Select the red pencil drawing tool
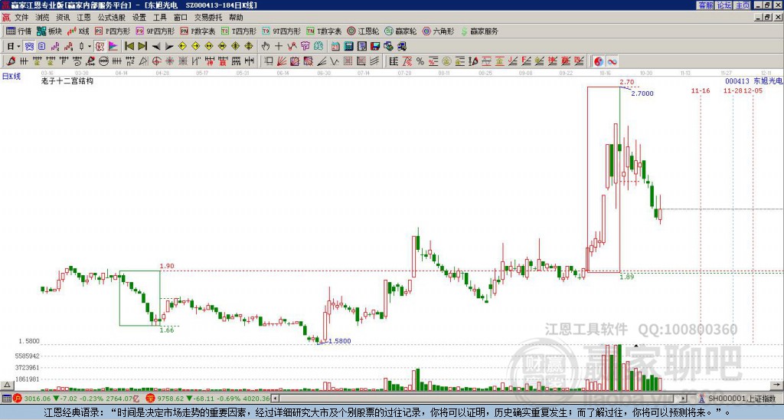Viewport: 784px width, 420px height. pyautogui.click(x=11, y=61)
